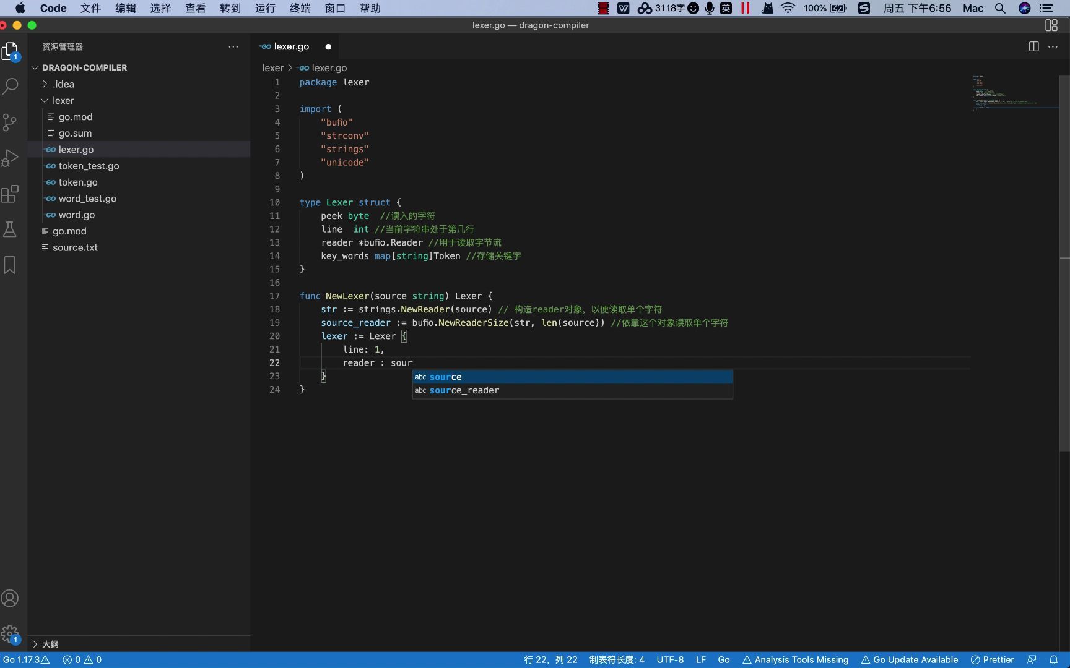
Task: Open word.go in explorer
Action: (x=77, y=215)
